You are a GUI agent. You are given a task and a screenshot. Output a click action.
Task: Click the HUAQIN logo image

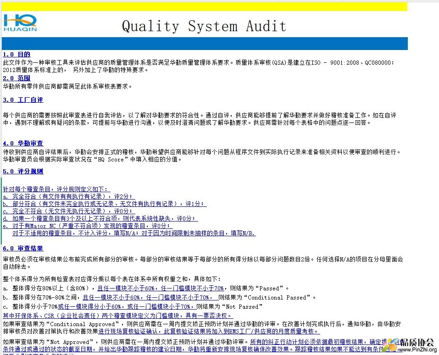coord(20,22)
